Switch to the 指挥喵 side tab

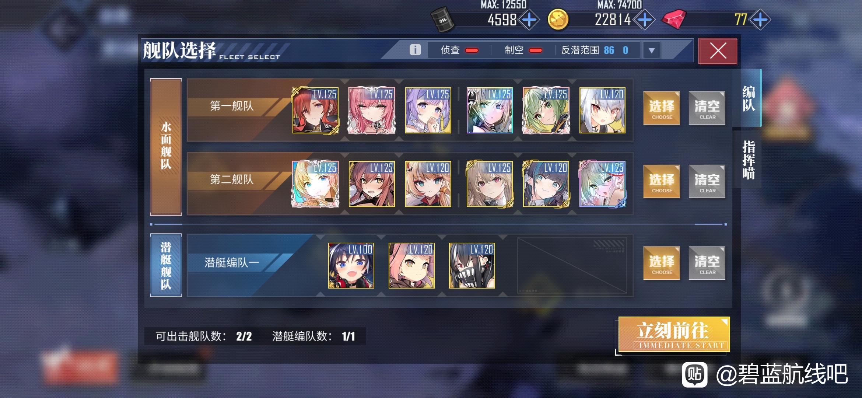pyautogui.click(x=749, y=160)
